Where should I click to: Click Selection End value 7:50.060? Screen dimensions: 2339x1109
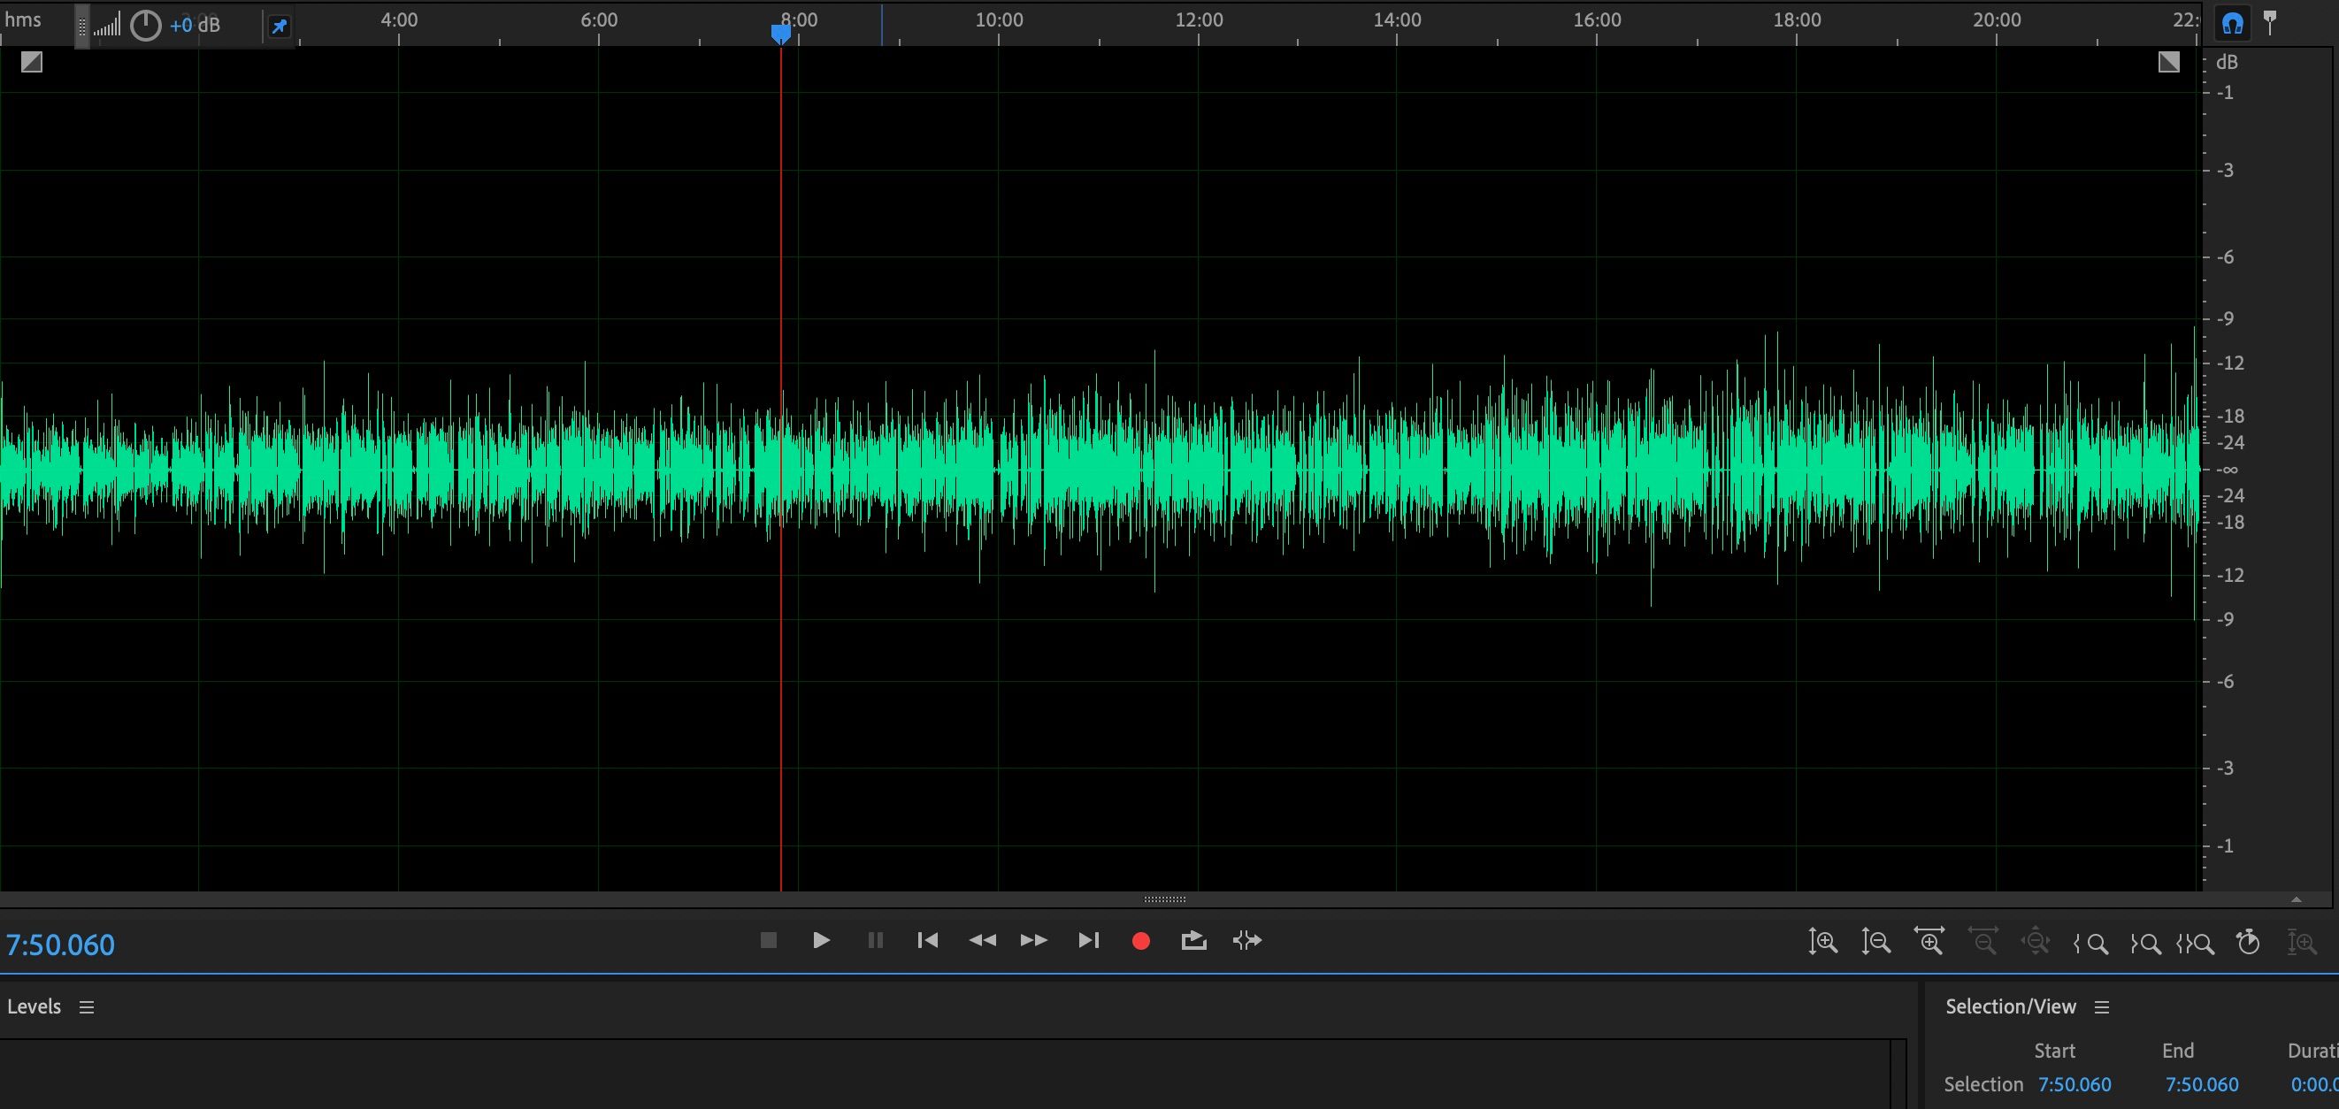(2202, 1084)
